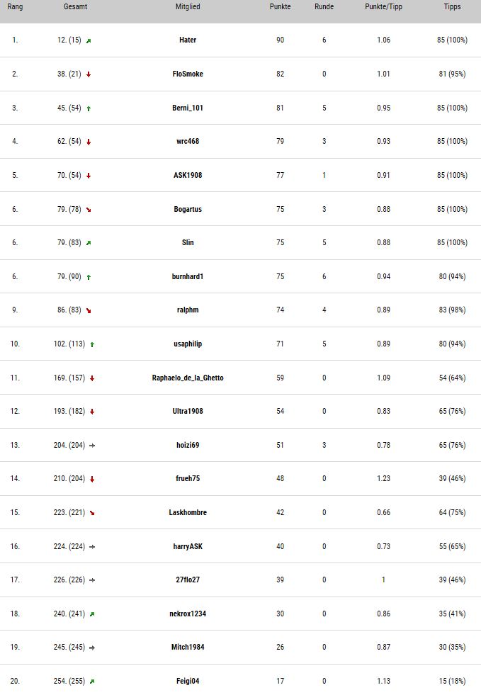Screen dimensions: 481x695
Task: Select member ASK1908
Action: tap(188, 175)
